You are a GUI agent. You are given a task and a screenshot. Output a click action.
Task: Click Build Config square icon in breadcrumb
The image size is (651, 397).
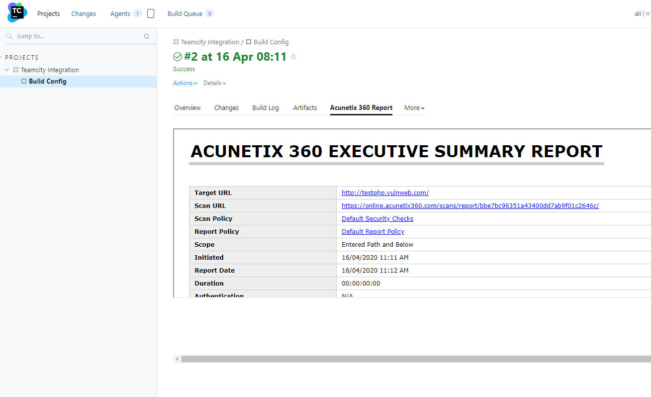click(249, 42)
